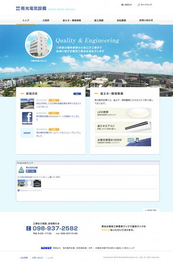Open the solar facility news thumbnail
The width and height of the screenshot is (173, 262).
pyautogui.click(x=27, y=104)
